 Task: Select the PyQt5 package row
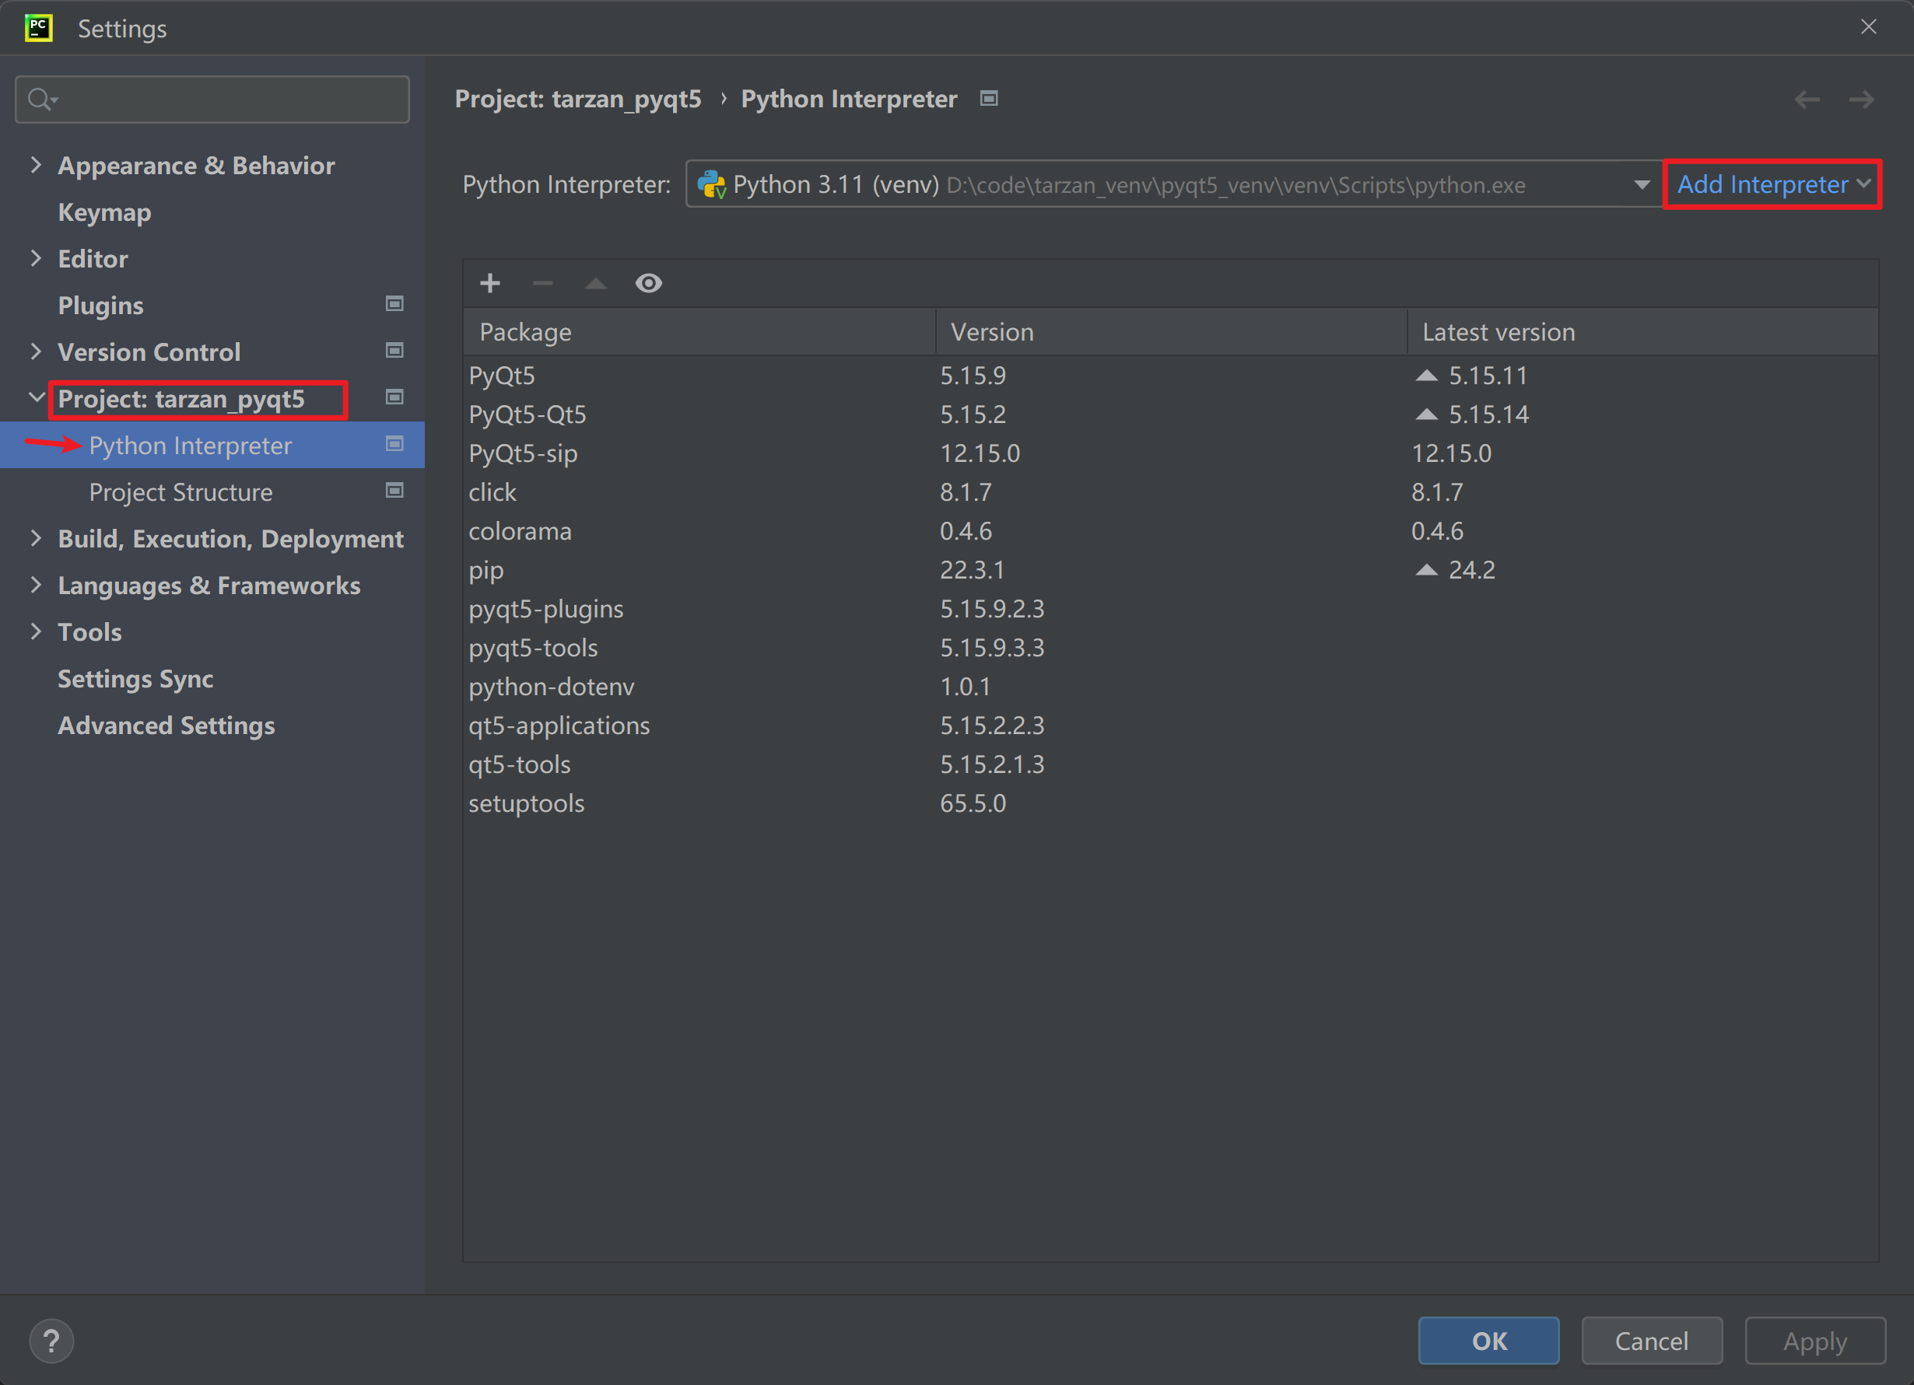click(1170, 376)
